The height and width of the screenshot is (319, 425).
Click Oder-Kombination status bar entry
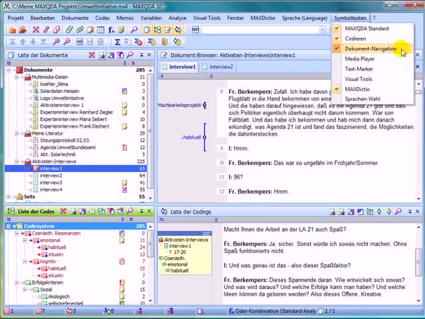[x=272, y=311]
